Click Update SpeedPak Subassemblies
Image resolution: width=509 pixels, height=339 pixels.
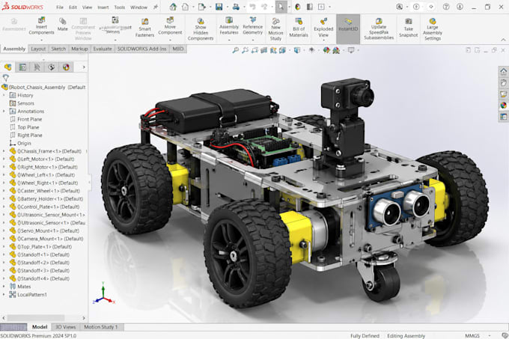379,29
